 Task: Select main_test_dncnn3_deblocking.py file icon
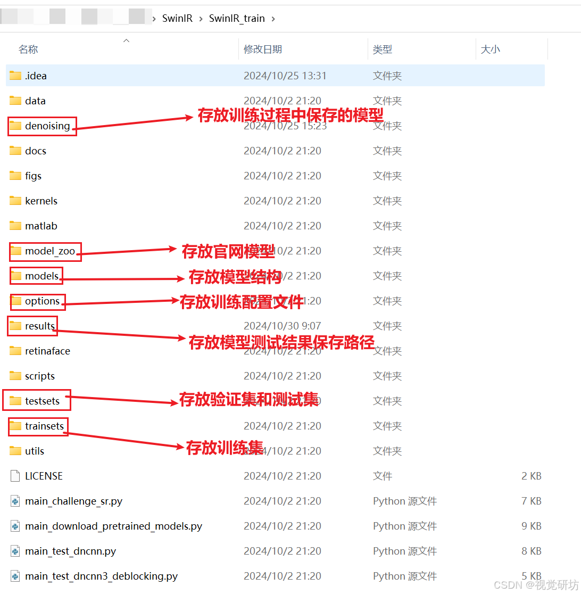coord(15,576)
